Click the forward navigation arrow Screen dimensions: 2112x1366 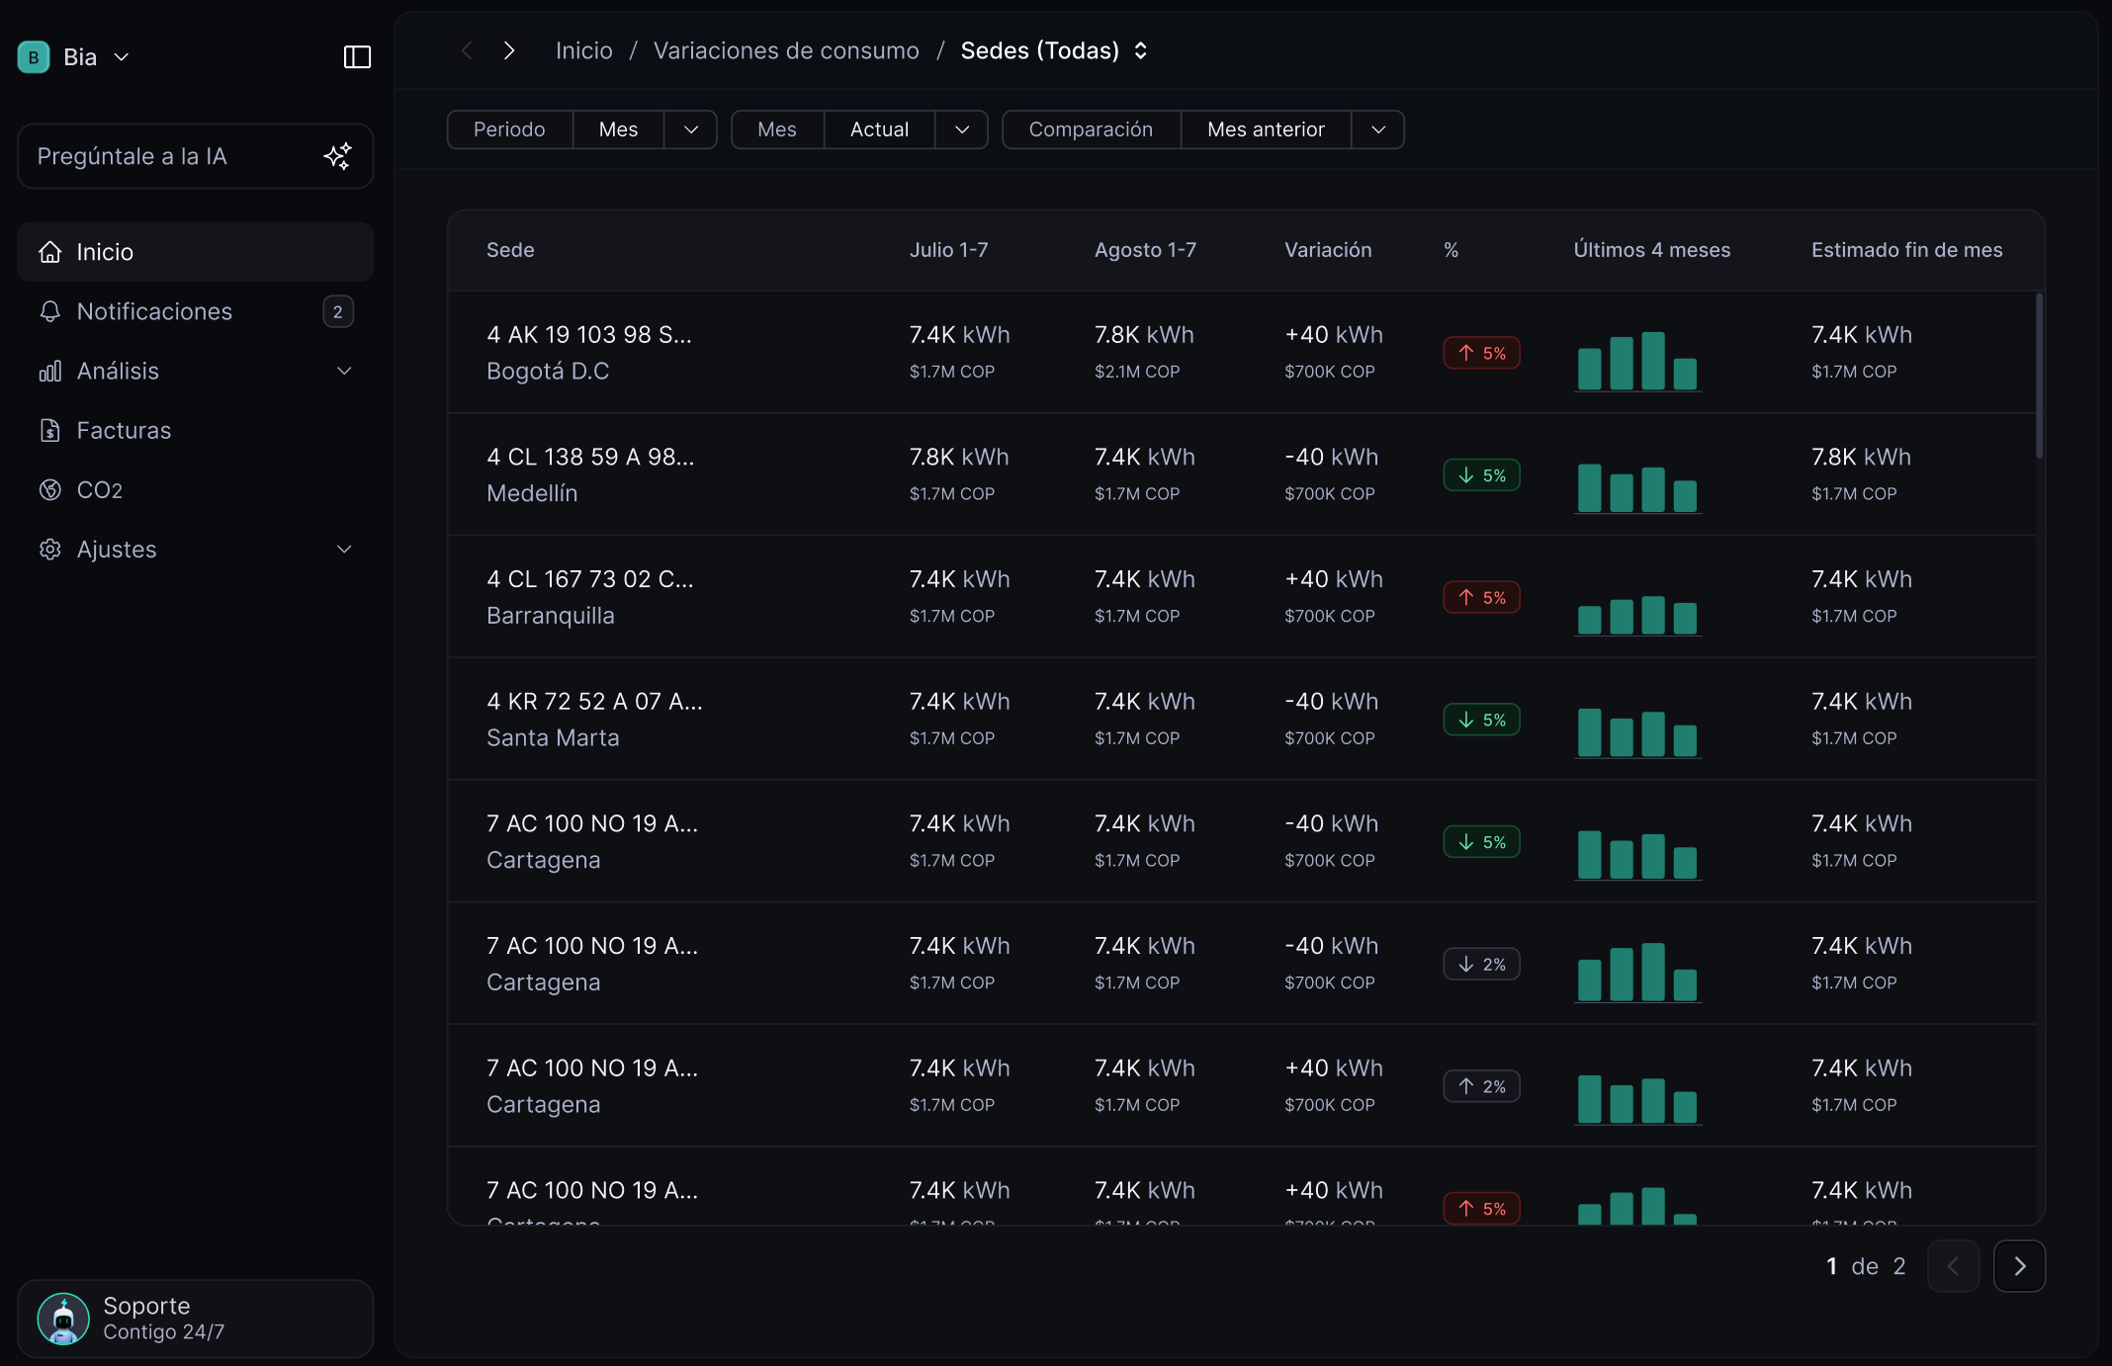pyautogui.click(x=509, y=50)
